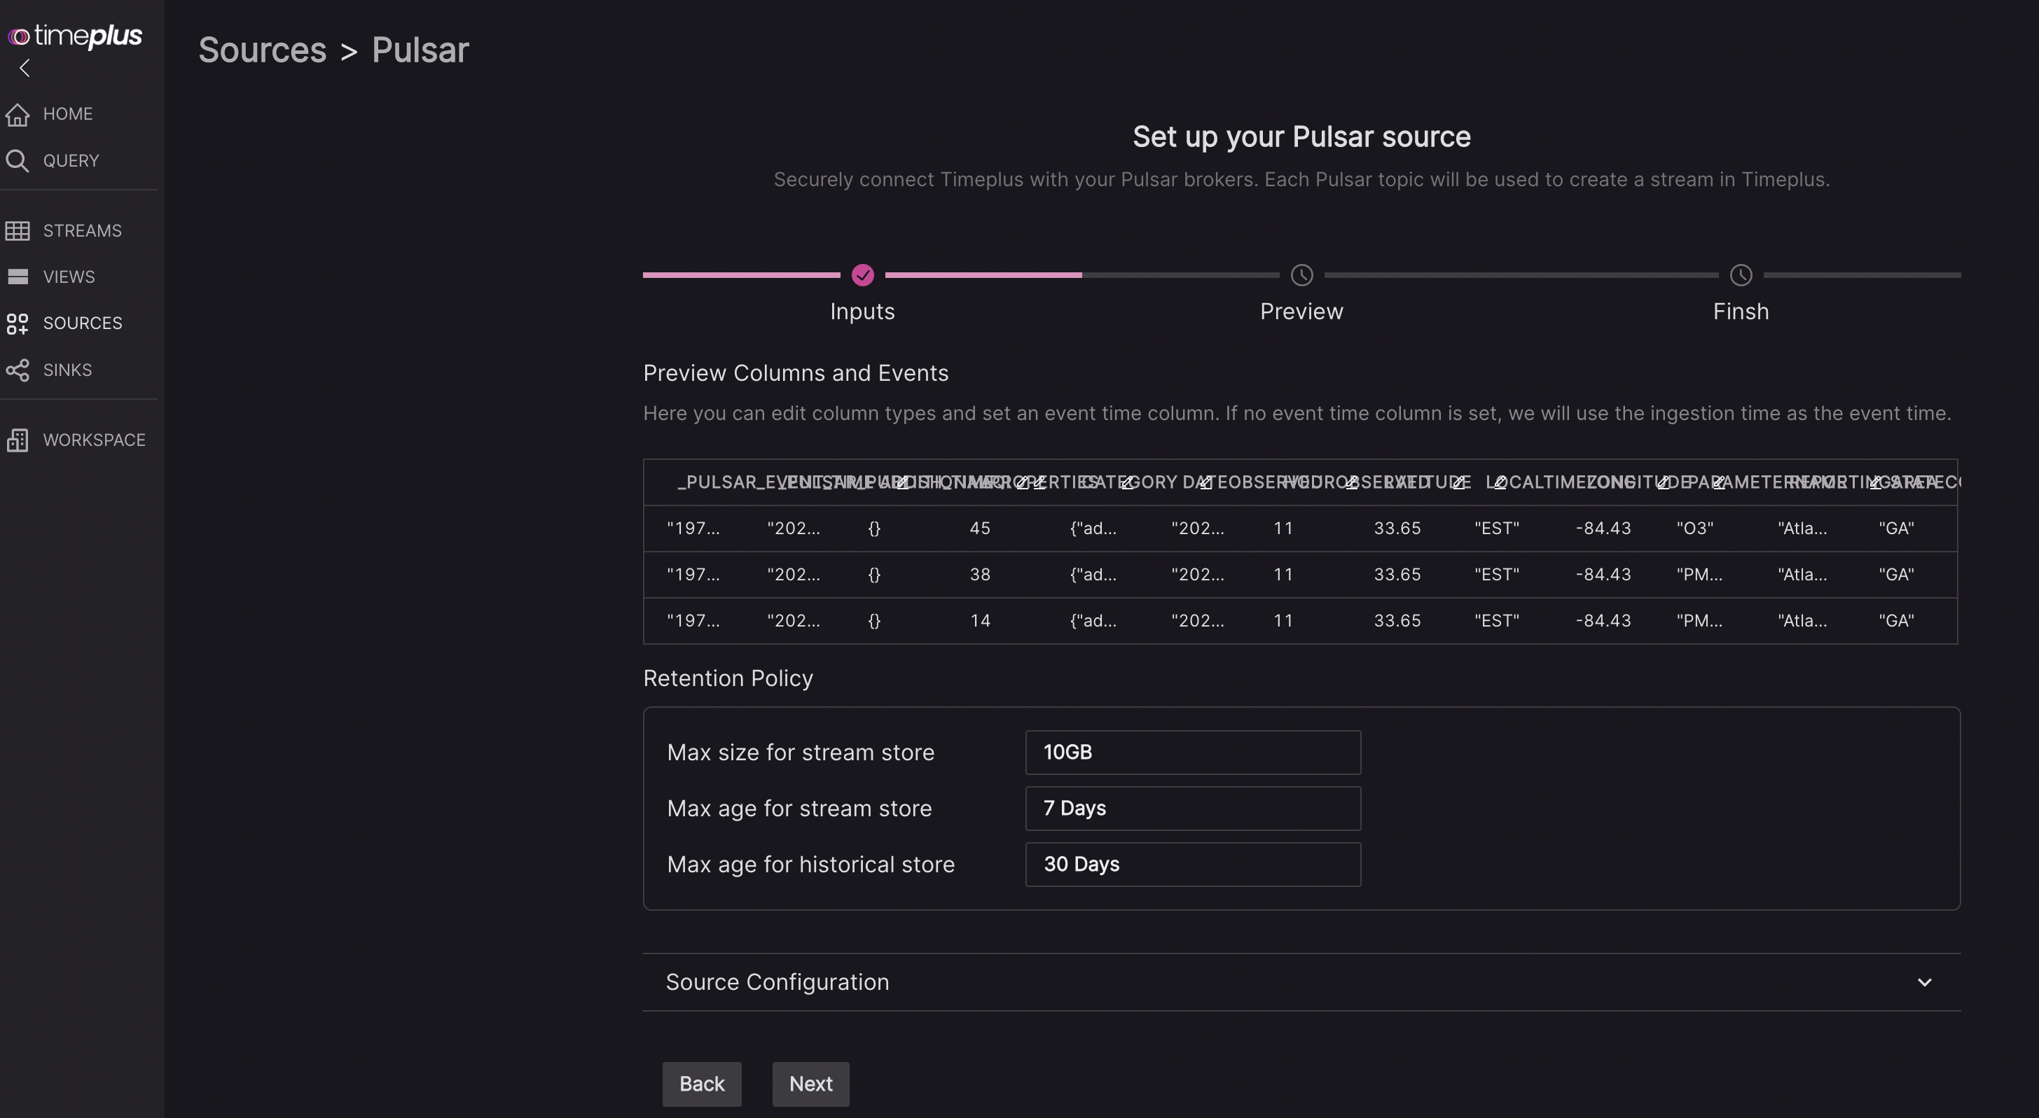The height and width of the screenshot is (1118, 2039).
Task: Open Query via magnifier icon
Action: pos(18,160)
